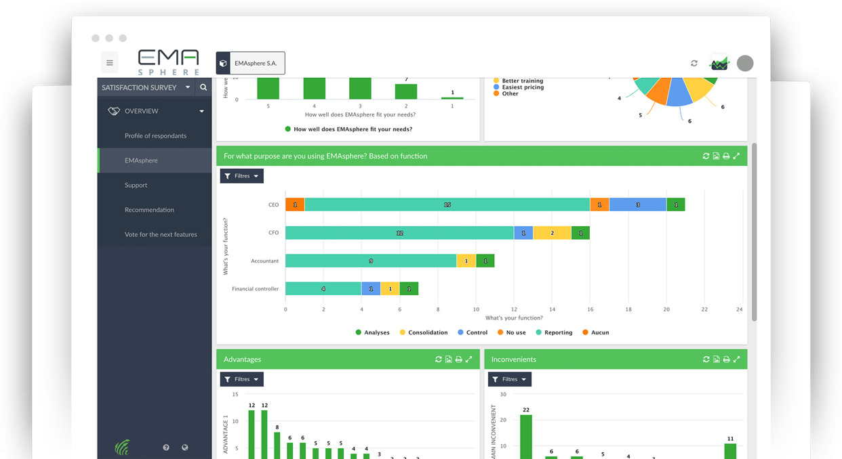The image size is (842, 459).
Task: Expand the purpose chart to fullscreen
Action: pos(736,156)
